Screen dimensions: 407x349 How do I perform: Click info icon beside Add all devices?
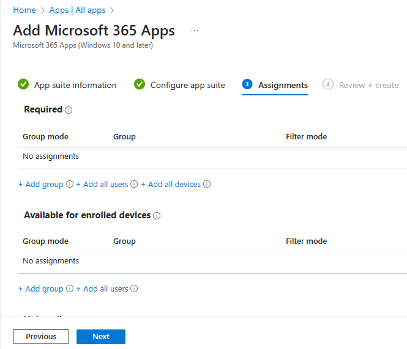click(x=207, y=185)
